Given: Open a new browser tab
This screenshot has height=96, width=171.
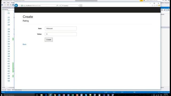Looking at the screenshot, I should coord(81,6).
